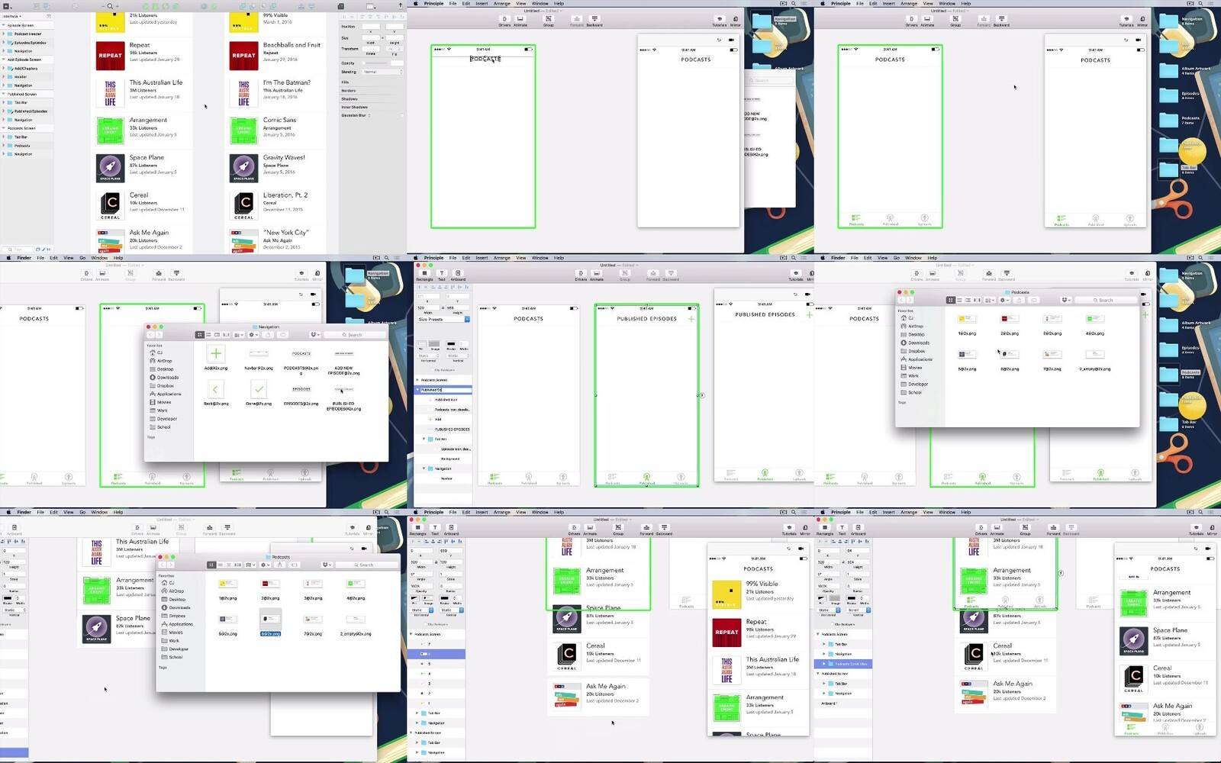This screenshot has height=763, width=1221.
Task: Click the Liberation, Pt. 2 episode artwork
Action: 243,204
